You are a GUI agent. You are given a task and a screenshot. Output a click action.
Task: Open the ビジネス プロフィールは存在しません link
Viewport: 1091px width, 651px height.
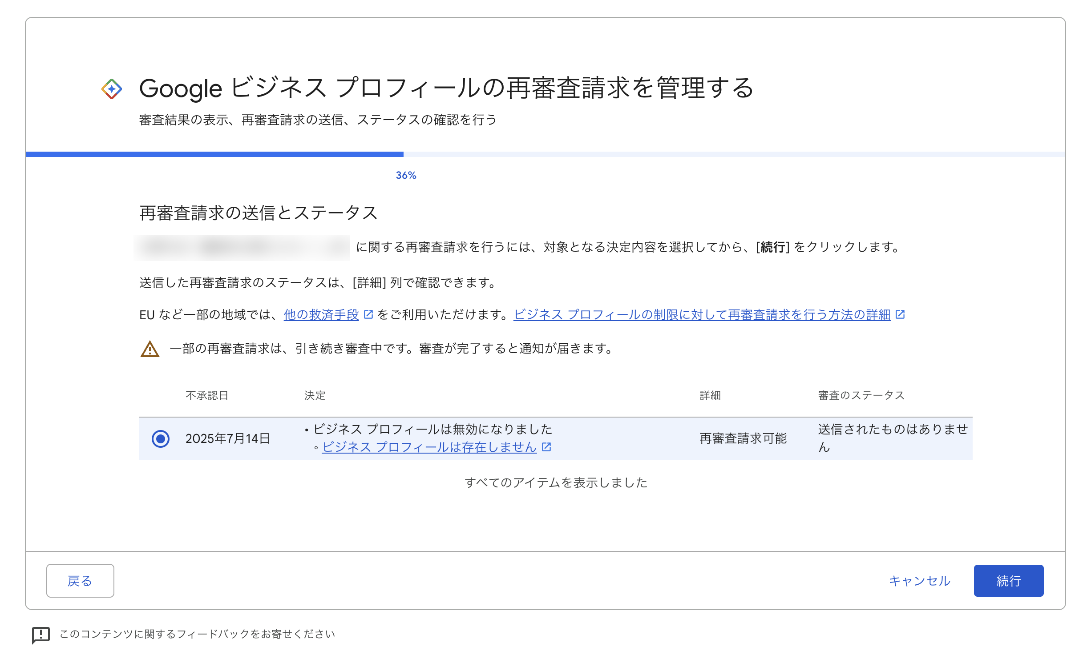[429, 447]
